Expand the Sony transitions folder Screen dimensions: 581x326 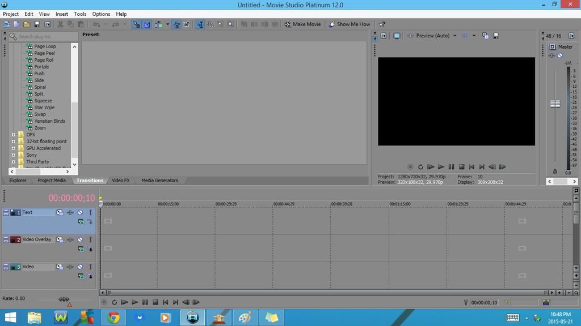click(x=14, y=155)
